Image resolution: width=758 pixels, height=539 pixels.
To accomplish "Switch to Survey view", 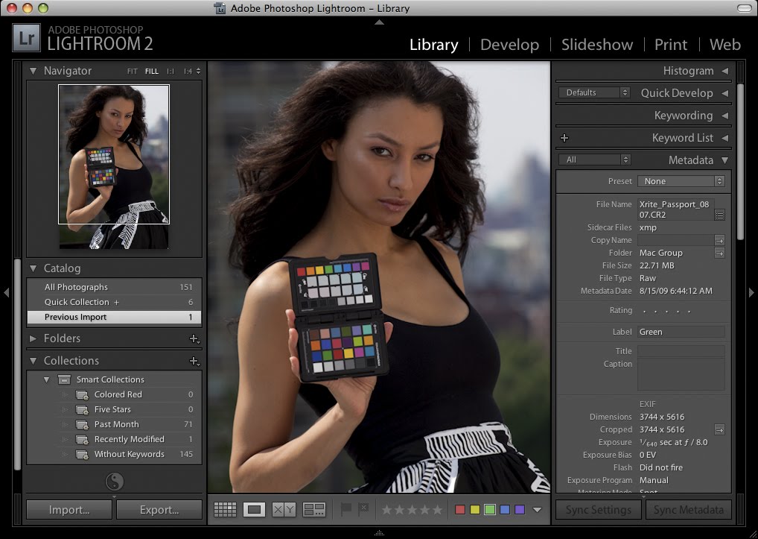I will 313,509.
